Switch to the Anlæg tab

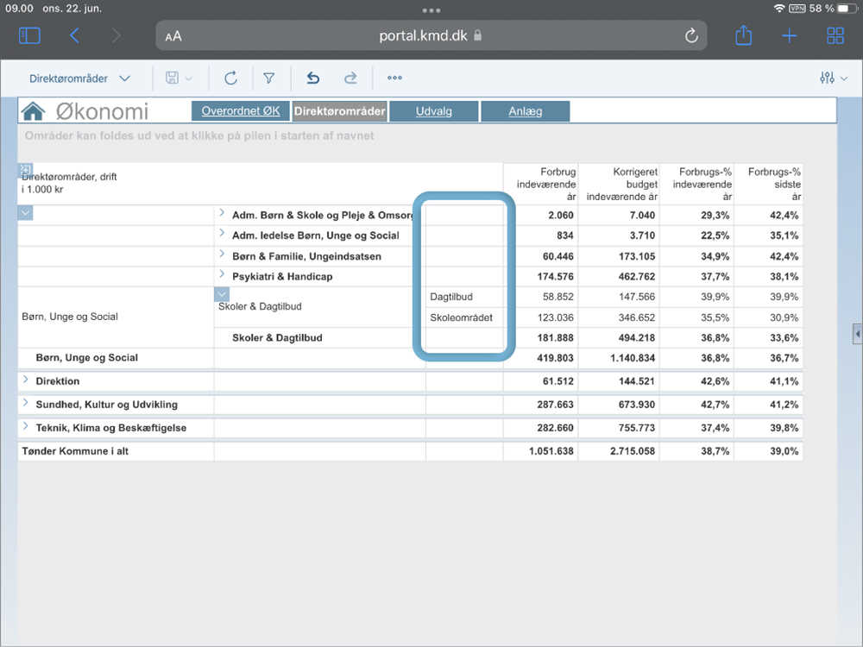(x=525, y=111)
